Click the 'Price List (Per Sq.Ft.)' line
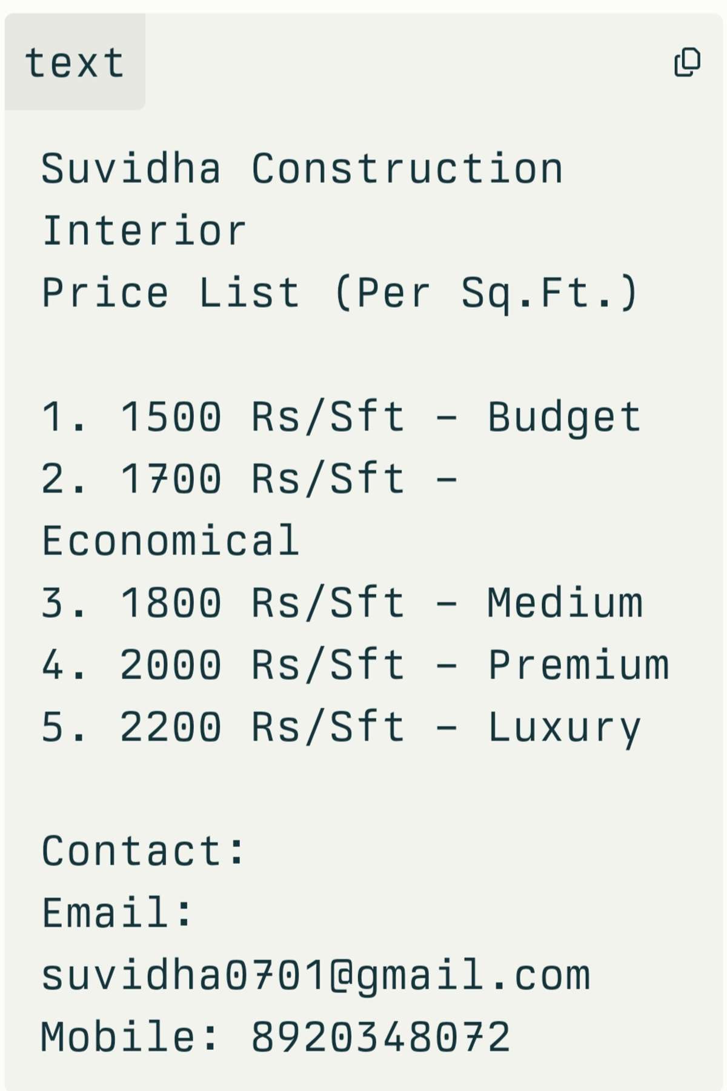Screen dimensions: 727x1091 click(339, 293)
